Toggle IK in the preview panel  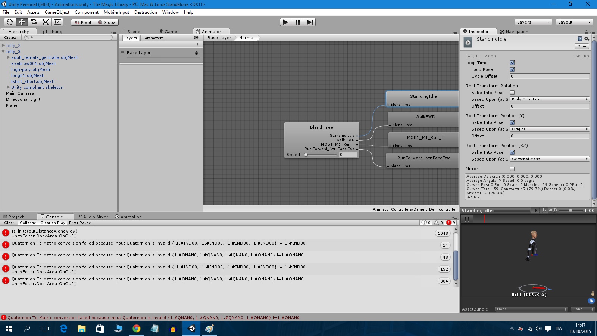click(535, 211)
